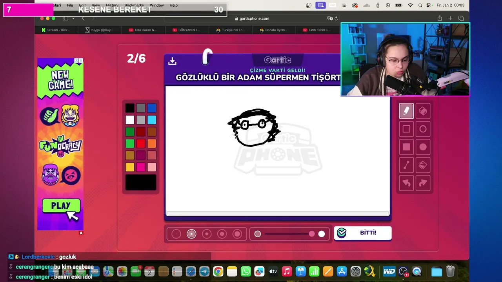The width and height of the screenshot is (502, 282).
Task: Select the middle brush size
Action: point(207,234)
